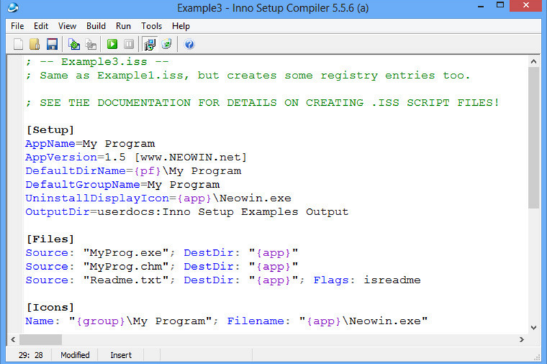Click the SEE THE DOCUMENTATION comment line
This screenshot has height=364, width=547.
[263, 102]
